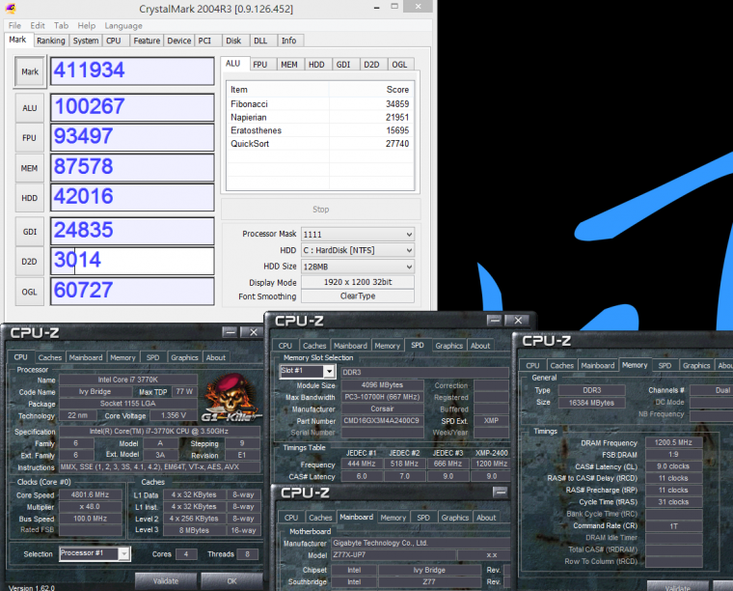The image size is (733, 591).
Task: Run the OGL benchmark button on left
Action: (x=30, y=292)
